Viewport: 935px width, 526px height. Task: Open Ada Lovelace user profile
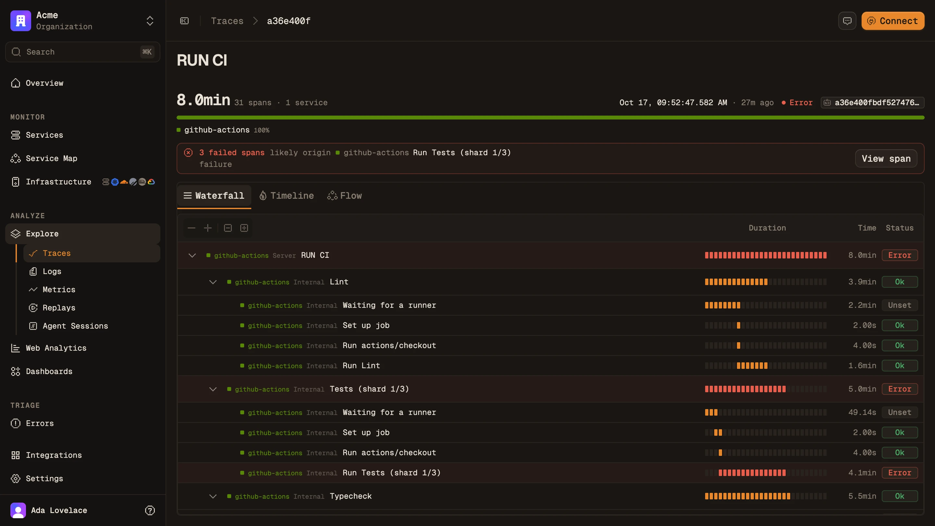point(49,510)
